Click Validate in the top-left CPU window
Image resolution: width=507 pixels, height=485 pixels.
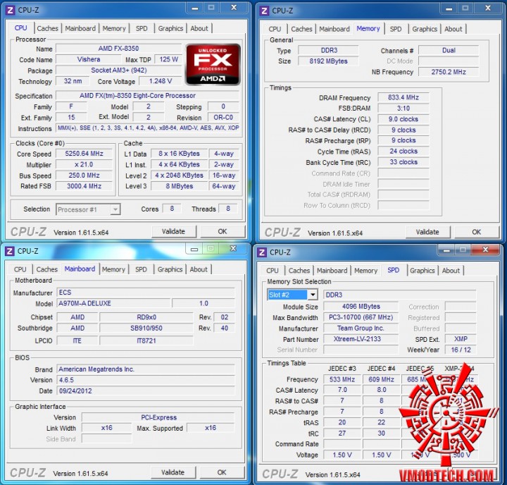click(x=174, y=231)
